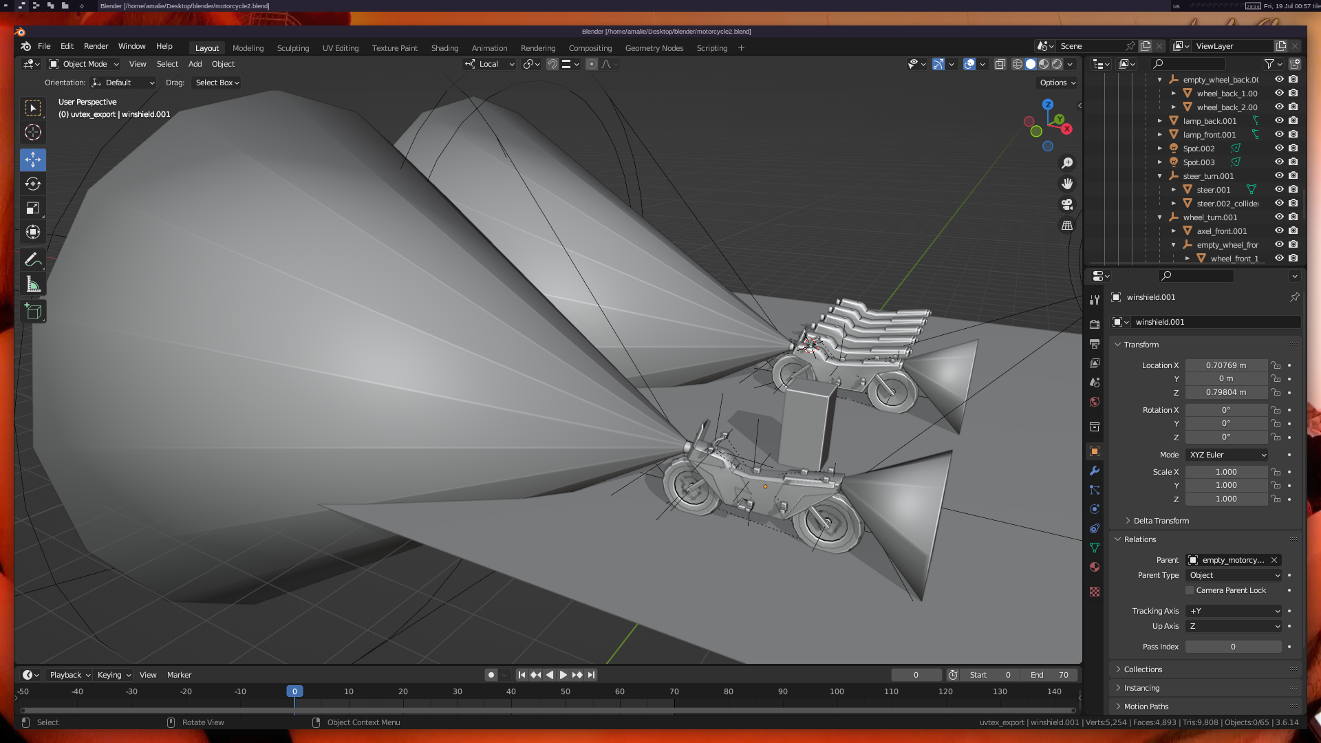Click the Location X value slider
Viewport: 1321px width, 743px height.
pyautogui.click(x=1225, y=365)
